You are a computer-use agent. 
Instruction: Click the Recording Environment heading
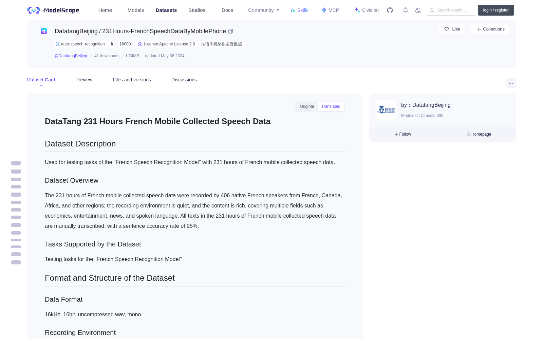pyautogui.click(x=80, y=333)
